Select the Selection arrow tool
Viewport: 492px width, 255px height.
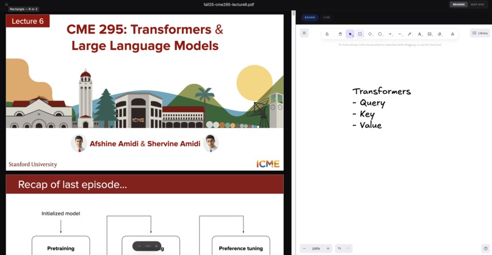coord(350,34)
